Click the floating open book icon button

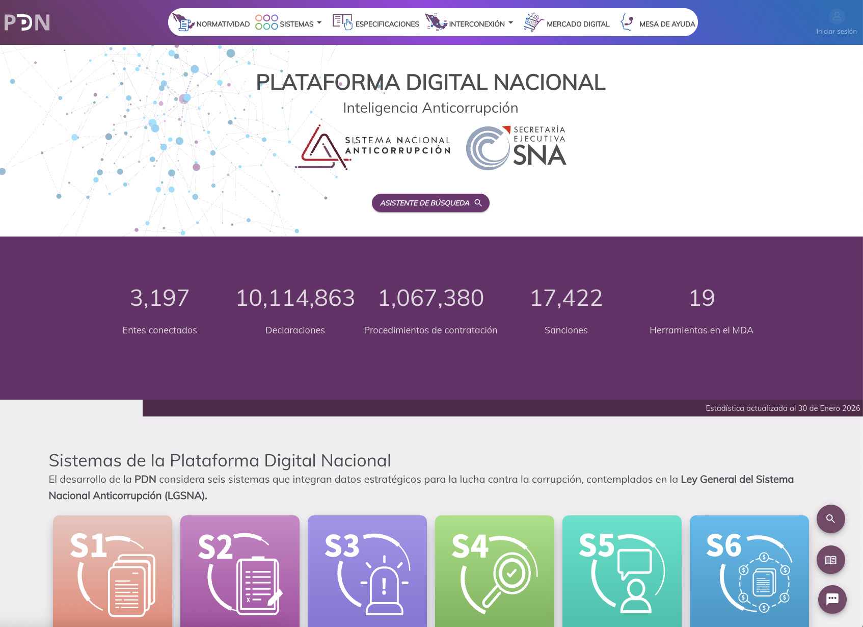(831, 560)
